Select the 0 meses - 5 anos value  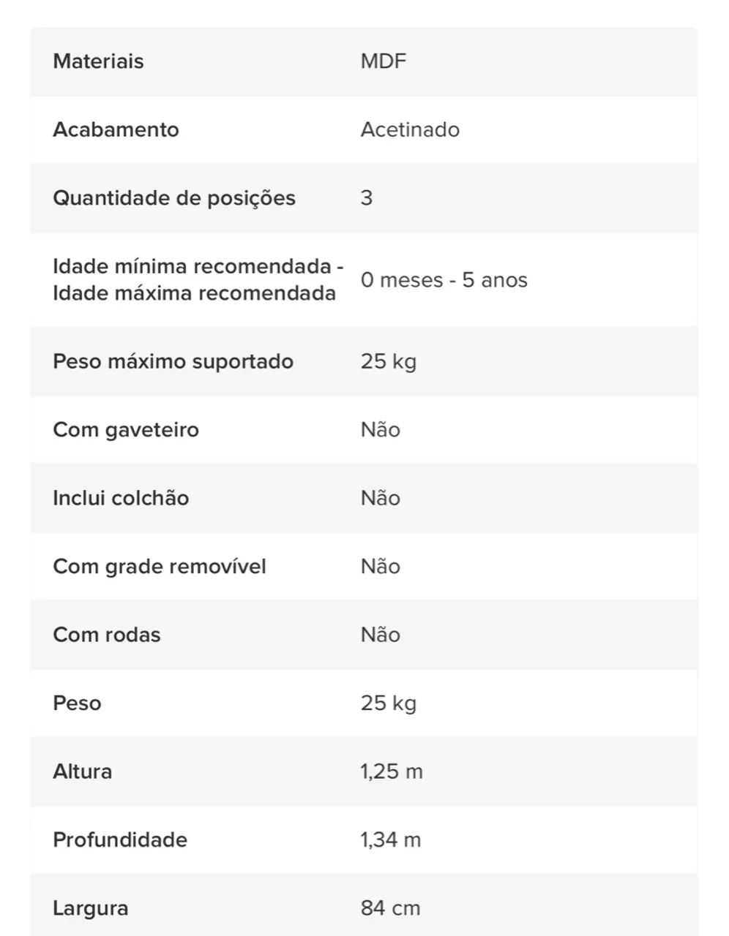pyautogui.click(x=444, y=280)
